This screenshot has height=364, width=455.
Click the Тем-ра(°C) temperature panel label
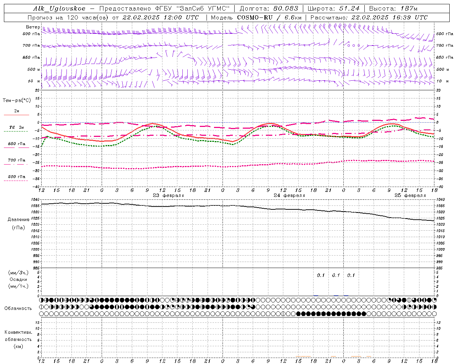tap(17, 101)
